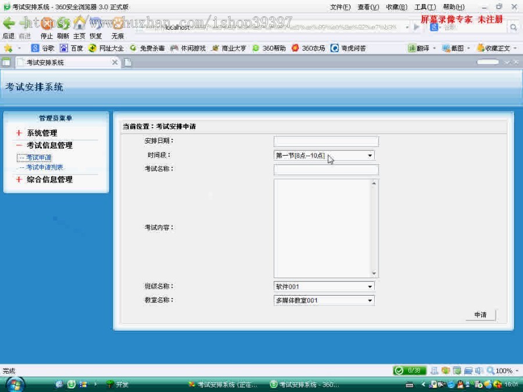Click inside the 考试内容 text area
The image size is (523, 392).
pos(322,228)
